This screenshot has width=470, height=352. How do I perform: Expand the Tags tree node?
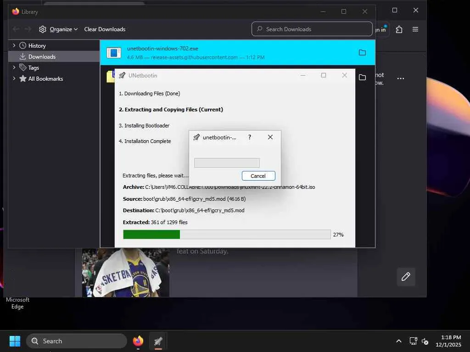[x=14, y=68]
